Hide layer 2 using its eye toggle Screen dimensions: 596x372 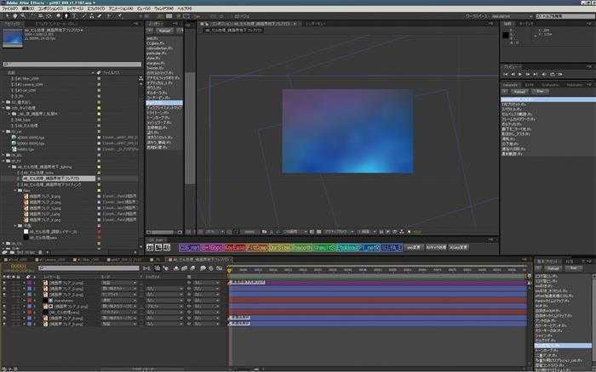[4, 289]
